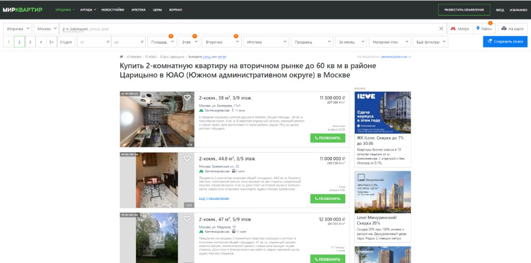Open the Продажа menu
Screen dimensions: 531x263
(65, 10)
